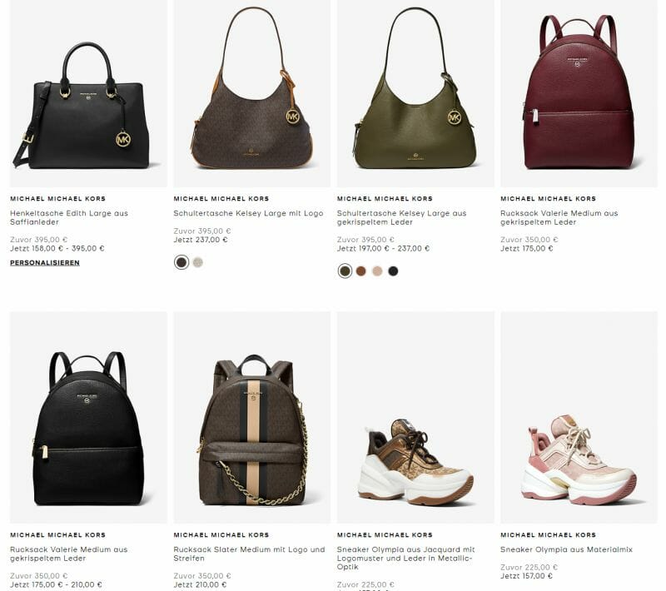Select the dark brown color swatch for Kelsey logo bag

point(181,262)
